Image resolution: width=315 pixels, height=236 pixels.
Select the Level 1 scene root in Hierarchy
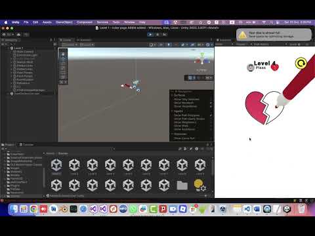pos(18,48)
